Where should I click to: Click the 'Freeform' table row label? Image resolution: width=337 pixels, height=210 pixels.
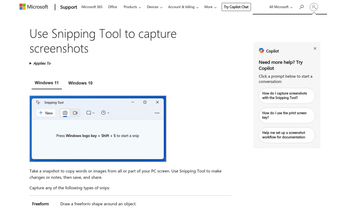[x=40, y=204]
